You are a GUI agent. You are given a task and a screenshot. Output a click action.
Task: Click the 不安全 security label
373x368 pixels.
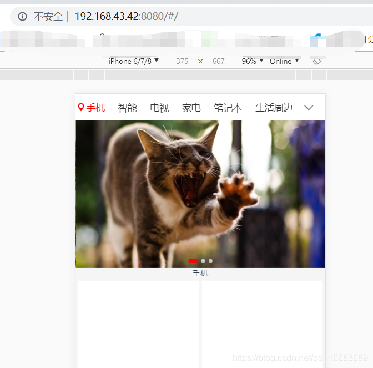[48, 17]
